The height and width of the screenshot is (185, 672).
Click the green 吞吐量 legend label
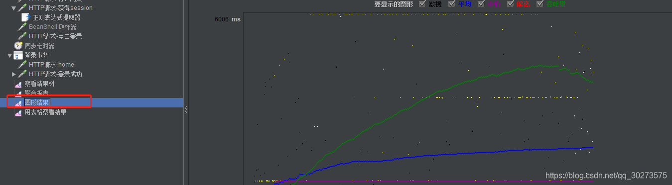555,4
